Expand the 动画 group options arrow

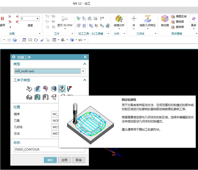click(x=40, y=33)
